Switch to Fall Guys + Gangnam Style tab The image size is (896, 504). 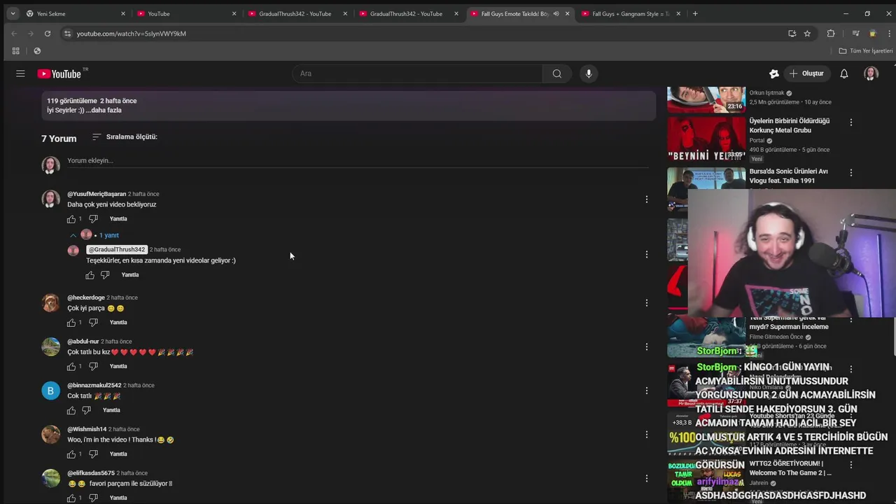point(630,13)
